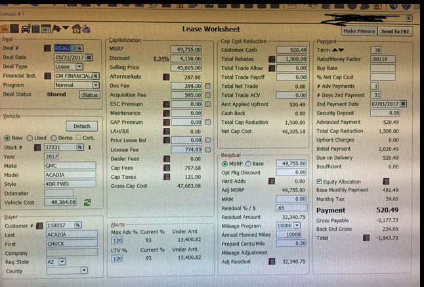Viewport: 424px width, 287px height.
Task: Open the ESC Premium detail icon
Action: point(167,104)
